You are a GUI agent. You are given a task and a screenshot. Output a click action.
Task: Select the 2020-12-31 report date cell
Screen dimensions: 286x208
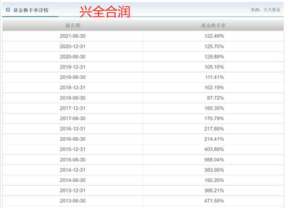[73, 46]
